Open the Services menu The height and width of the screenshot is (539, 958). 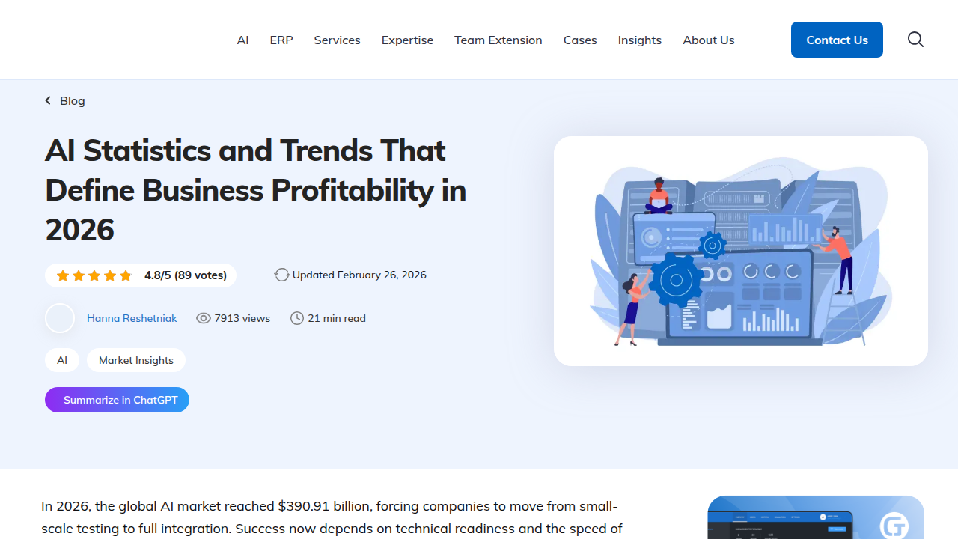(337, 40)
